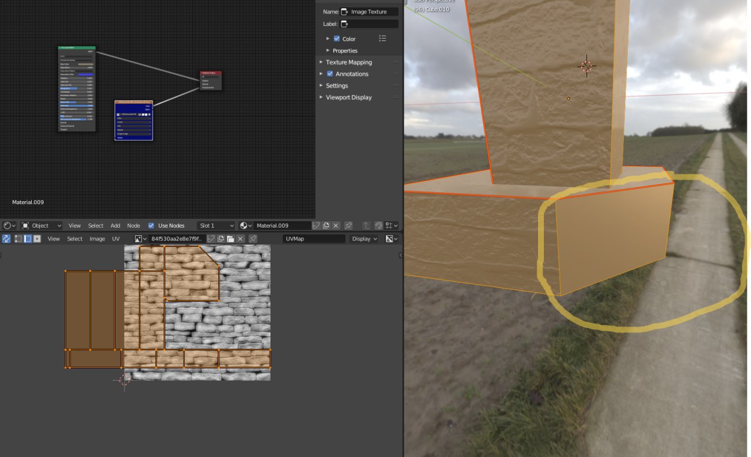Screen dimensions: 751x457
Task: Click the 2D cursor in the UV editor
Action: 124,380
